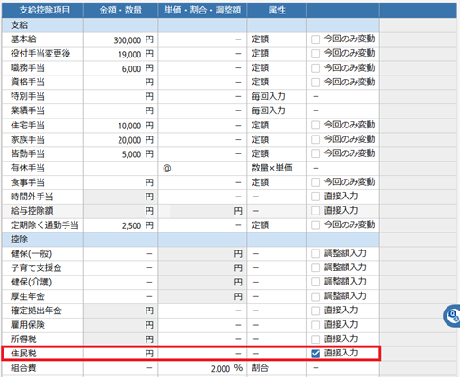Check 調整額入力 for 健保(一般)
Image resolution: width=460 pixels, height=377 pixels.
click(x=315, y=254)
